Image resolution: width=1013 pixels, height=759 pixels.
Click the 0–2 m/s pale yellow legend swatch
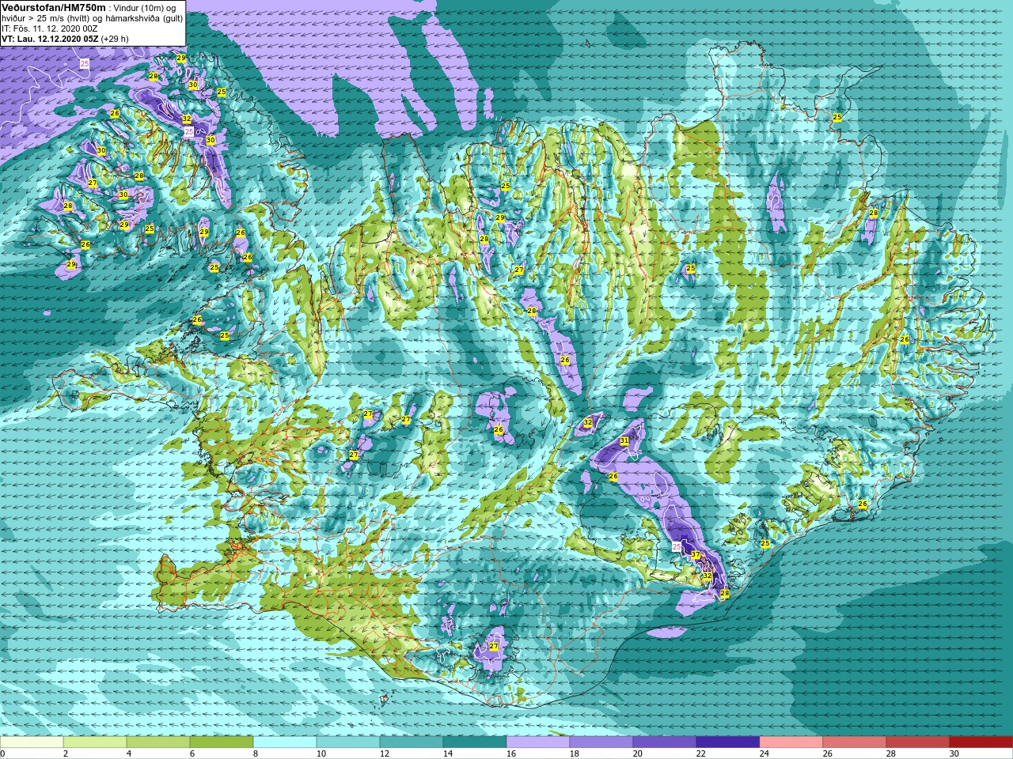[32, 742]
